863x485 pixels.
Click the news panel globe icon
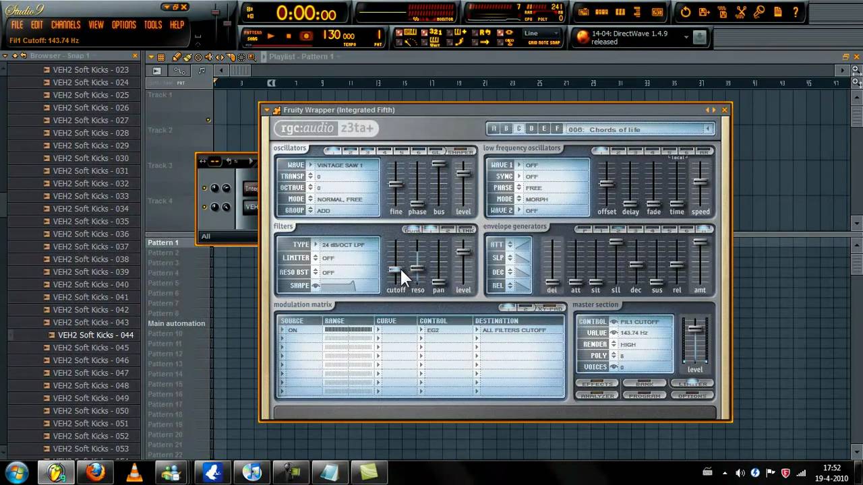click(583, 37)
